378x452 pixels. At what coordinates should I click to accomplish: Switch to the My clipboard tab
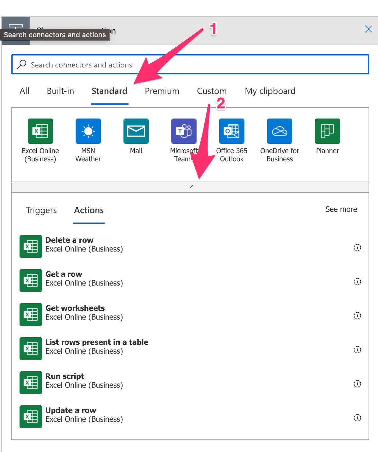pos(270,91)
